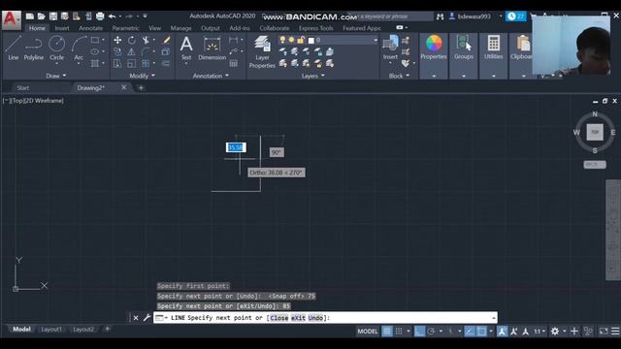Expand the Layers panel
The image size is (621, 349).
[313, 76]
